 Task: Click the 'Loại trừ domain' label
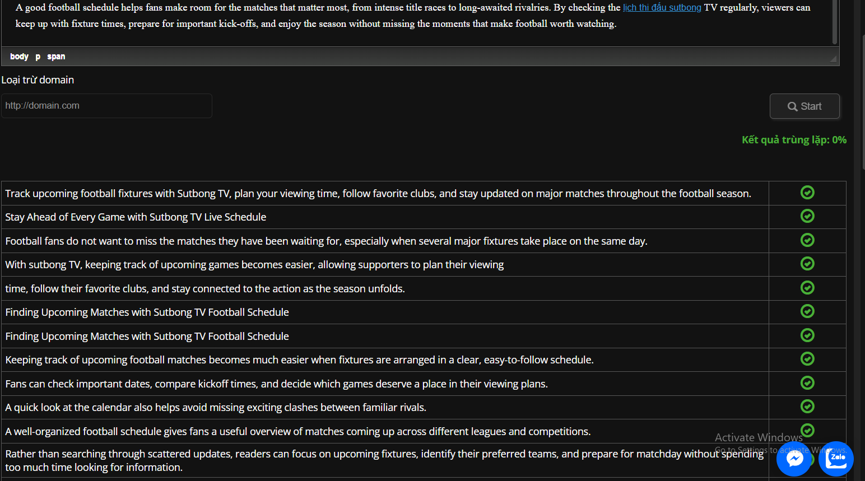pyautogui.click(x=38, y=80)
